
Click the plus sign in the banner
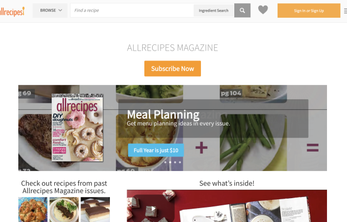point(202,148)
